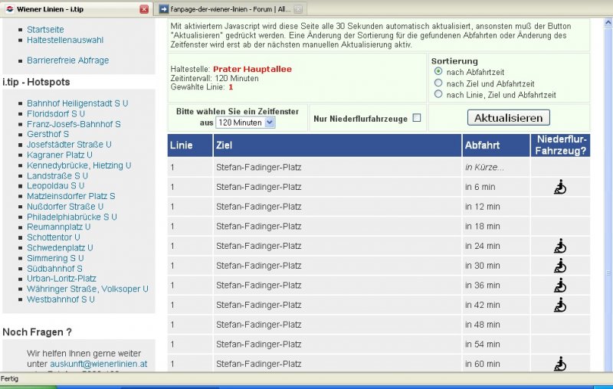
Task: Choose 'nach Linie, Ziel und Abfahrtzeit' sorting
Action: coord(438,94)
